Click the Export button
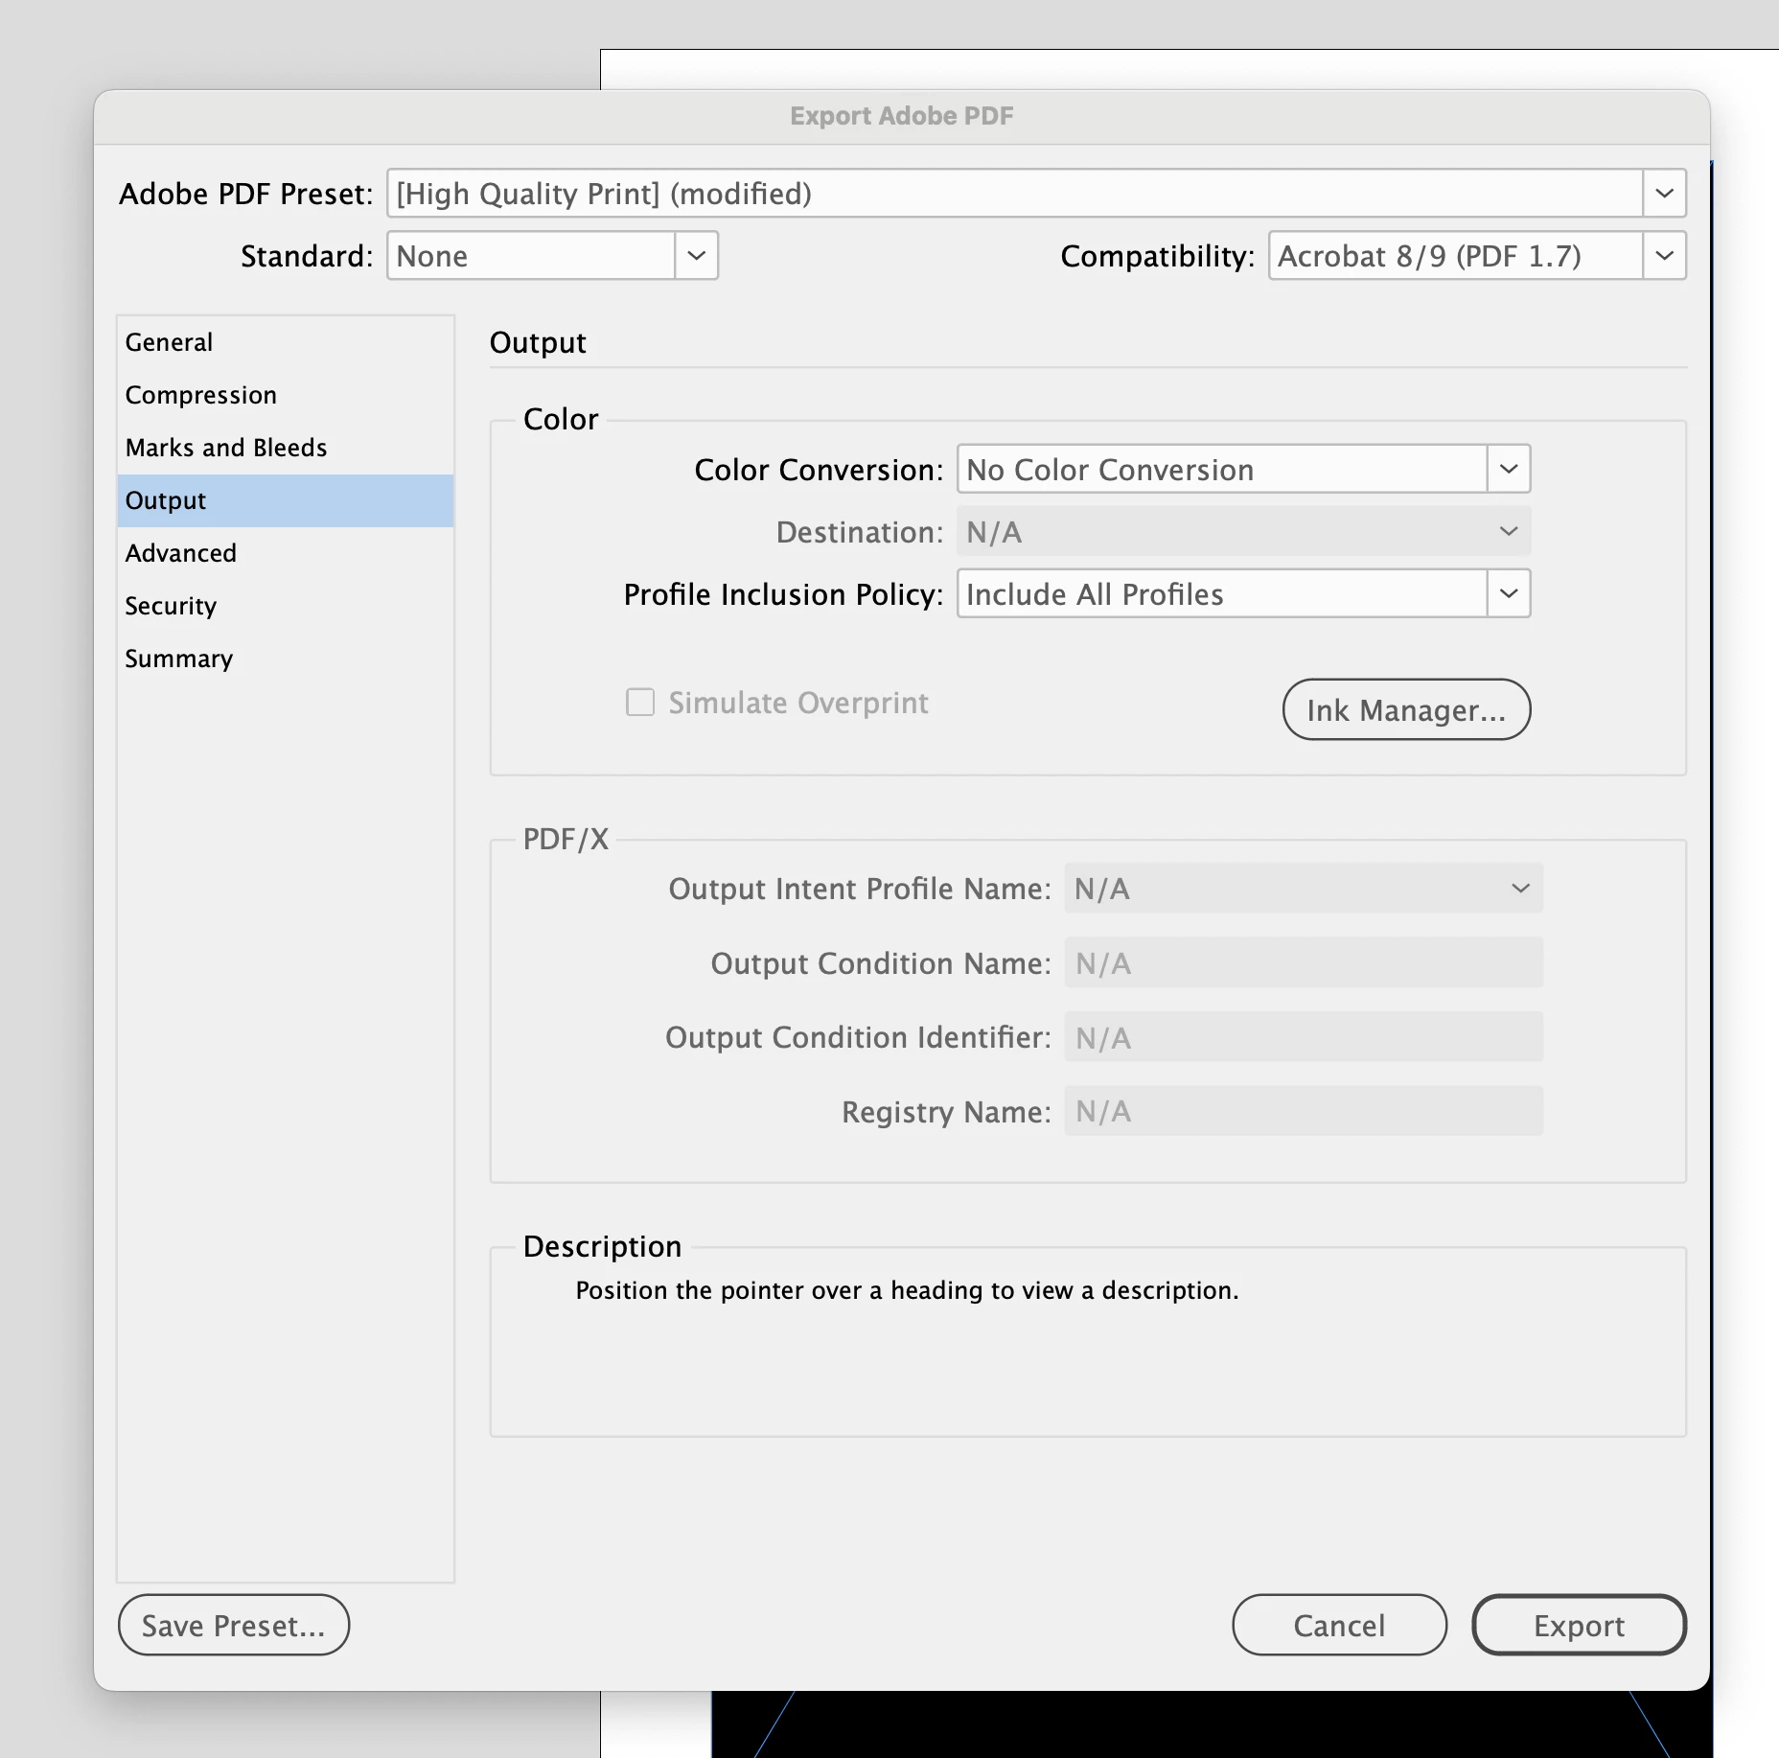 click(x=1579, y=1626)
